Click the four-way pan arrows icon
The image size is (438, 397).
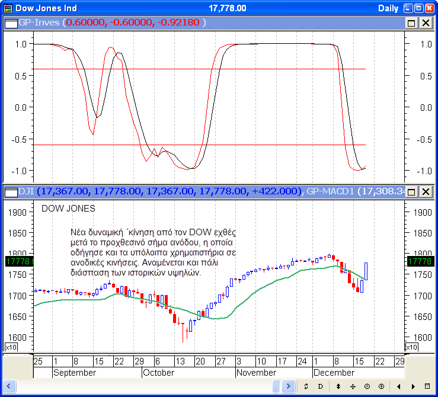(353, 386)
